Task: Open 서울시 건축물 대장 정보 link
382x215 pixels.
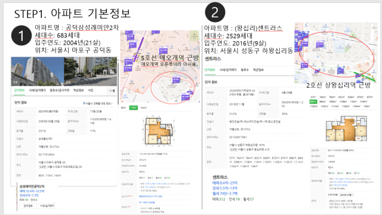Action: (x=97, y=104)
